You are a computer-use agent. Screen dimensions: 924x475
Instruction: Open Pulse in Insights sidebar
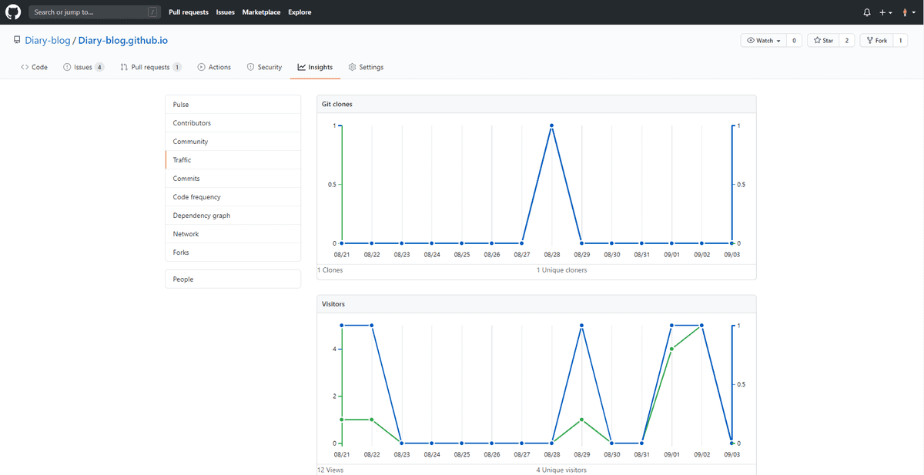coord(233,105)
